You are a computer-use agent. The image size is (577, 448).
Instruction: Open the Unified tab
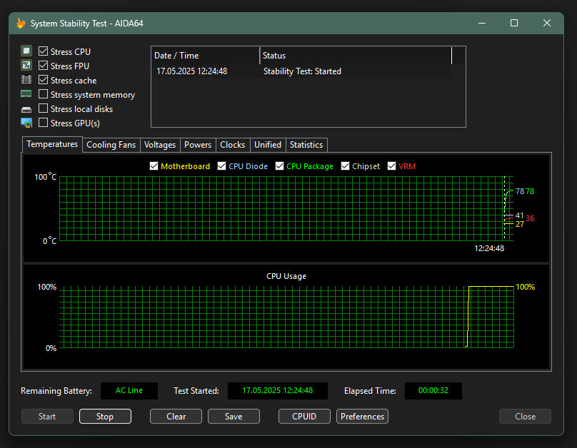268,145
